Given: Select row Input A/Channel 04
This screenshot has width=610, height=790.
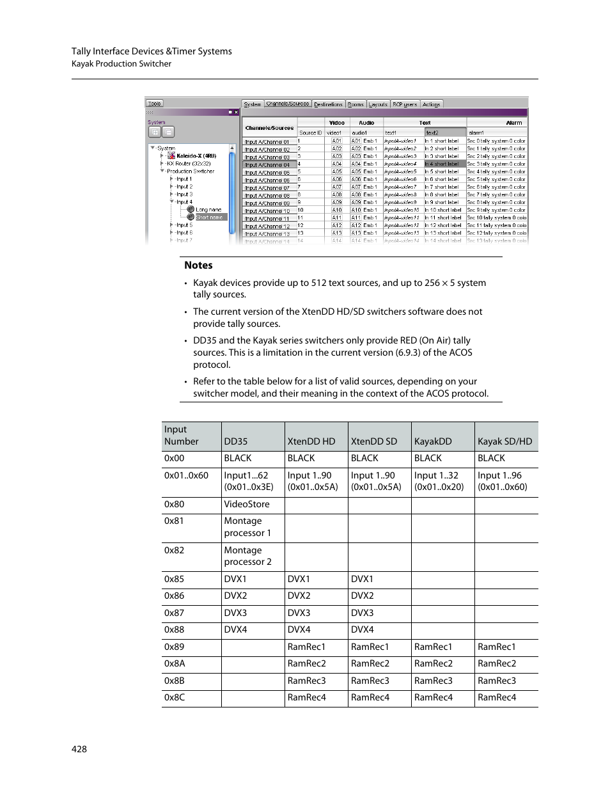Looking at the screenshot, I should tap(270, 164).
